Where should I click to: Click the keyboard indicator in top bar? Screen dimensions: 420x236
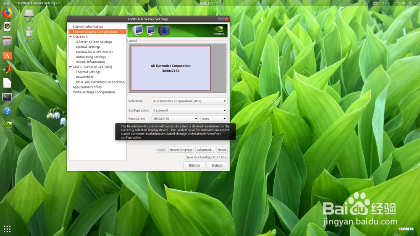coord(375,3)
